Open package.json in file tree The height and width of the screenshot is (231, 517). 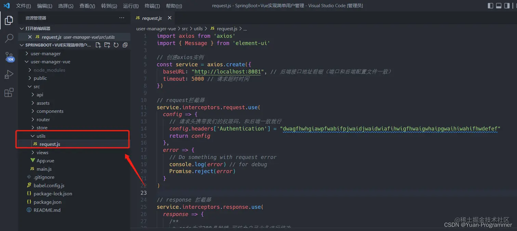click(x=74, y=202)
